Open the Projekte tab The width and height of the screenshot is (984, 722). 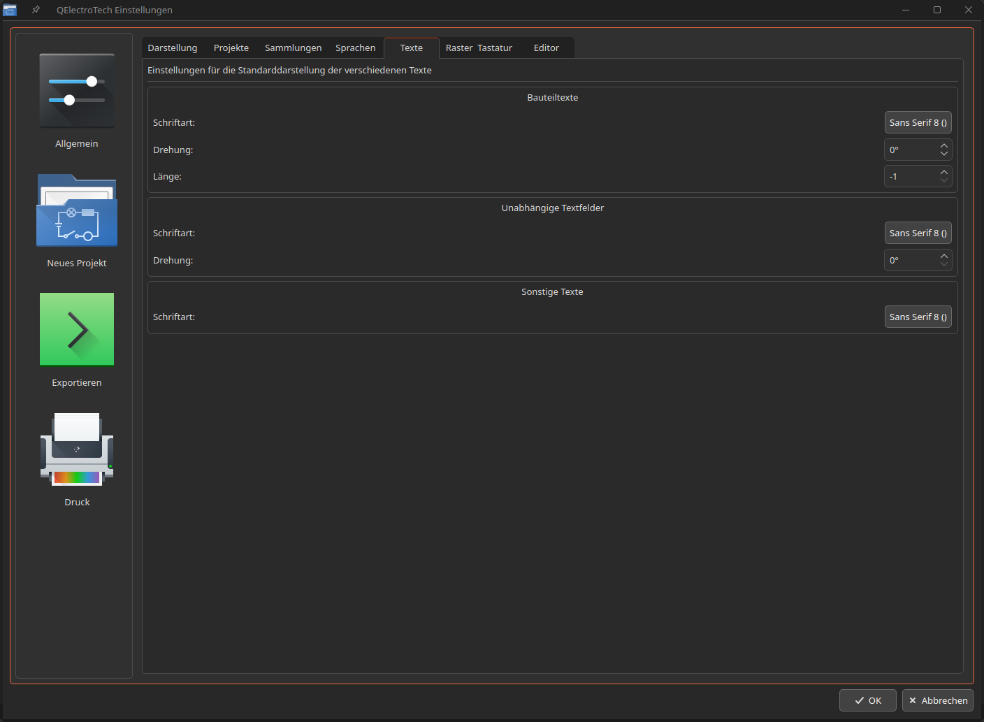[231, 48]
